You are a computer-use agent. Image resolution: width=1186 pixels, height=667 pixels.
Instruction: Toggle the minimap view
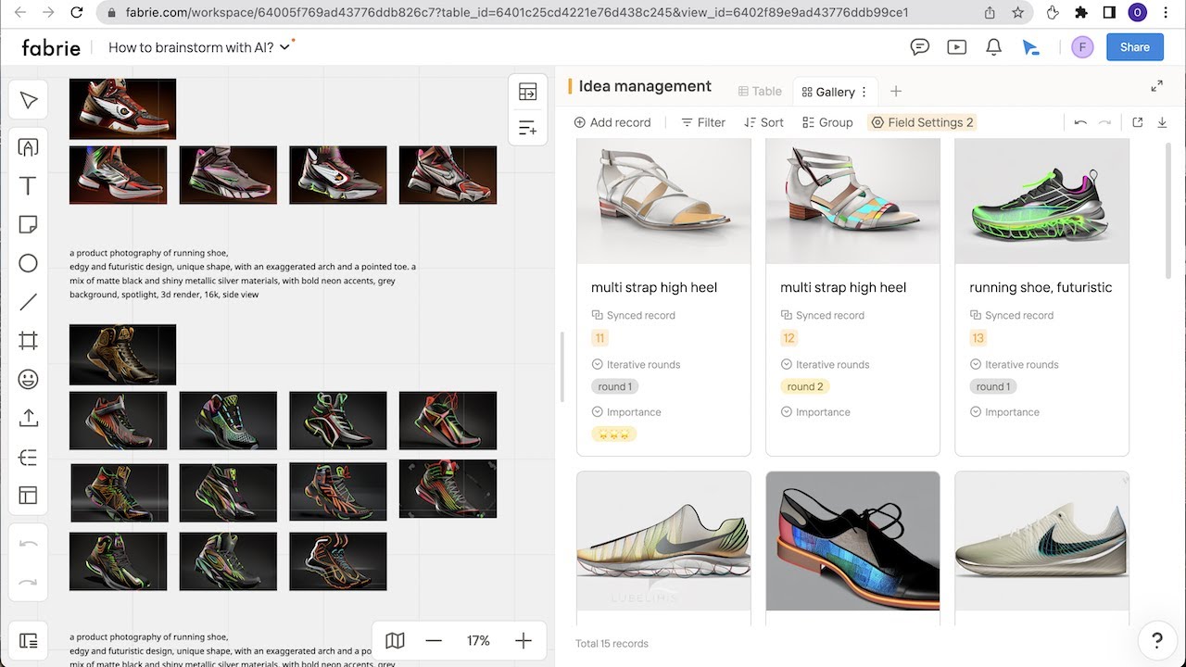click(395, 640)
